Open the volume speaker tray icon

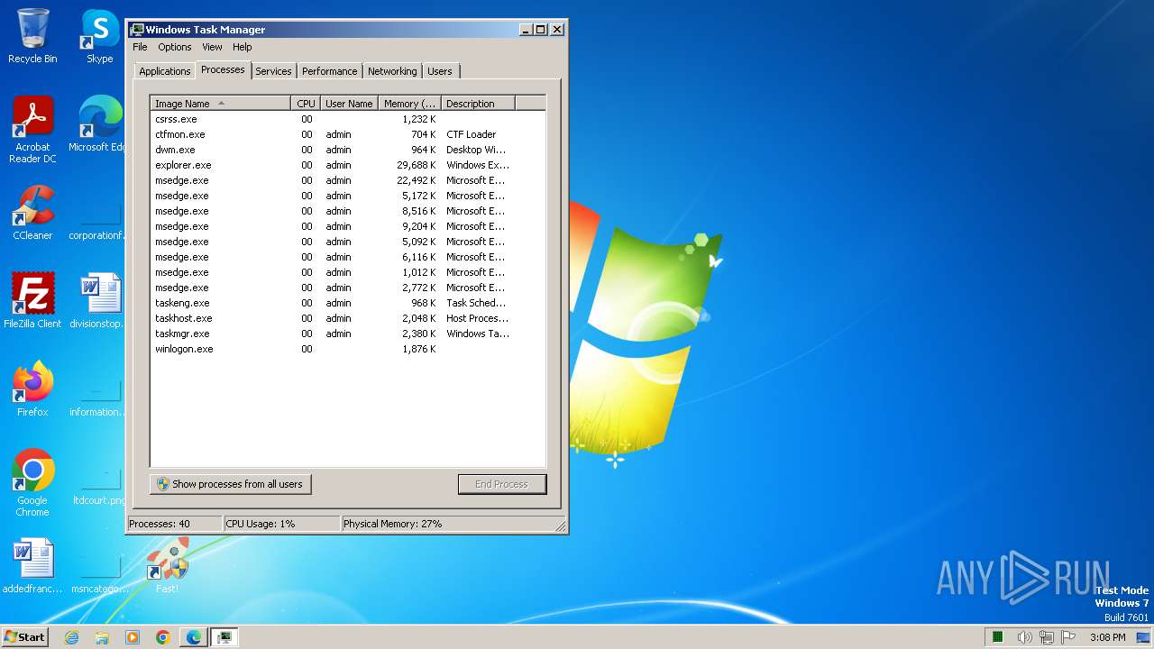tap(1024, 637)
